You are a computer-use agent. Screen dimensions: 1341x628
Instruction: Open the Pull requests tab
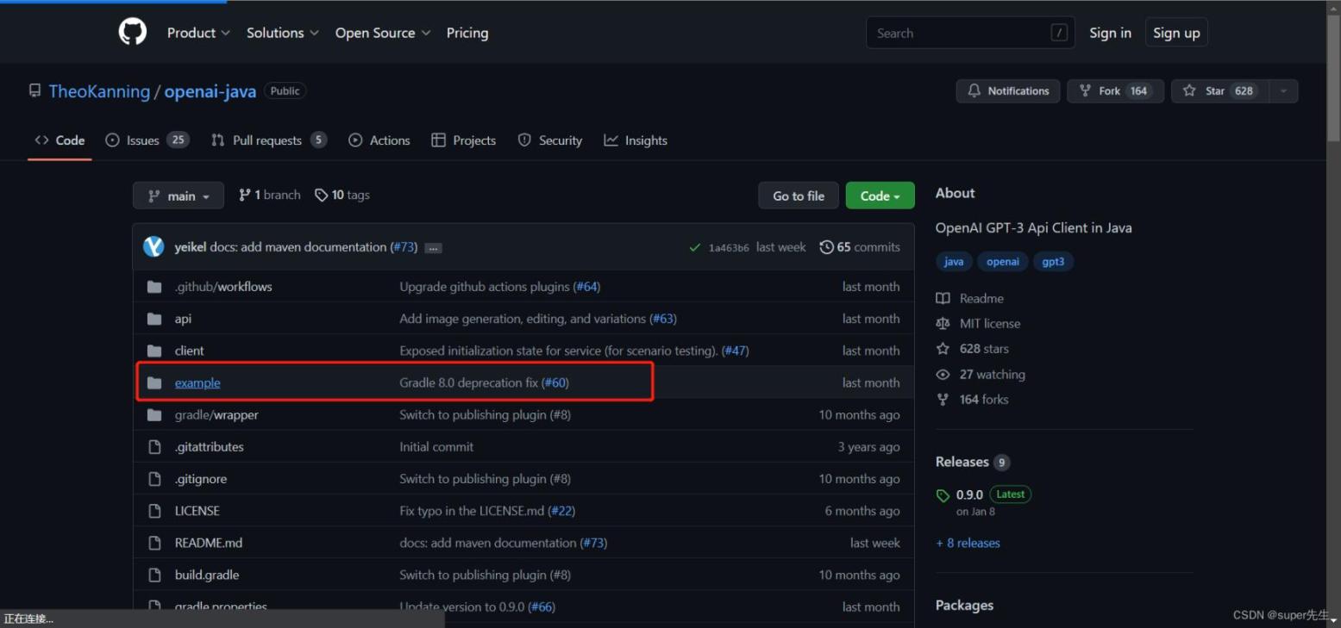point(269,140)
